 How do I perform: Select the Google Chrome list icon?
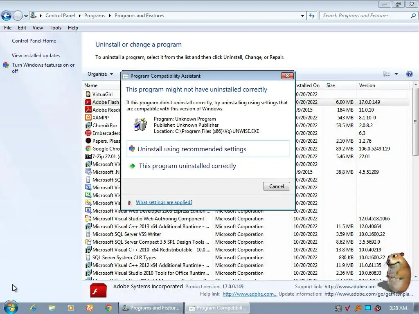click(88, 148)
